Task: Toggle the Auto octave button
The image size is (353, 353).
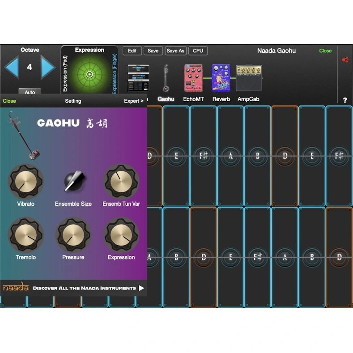Action: pos(30,92)
